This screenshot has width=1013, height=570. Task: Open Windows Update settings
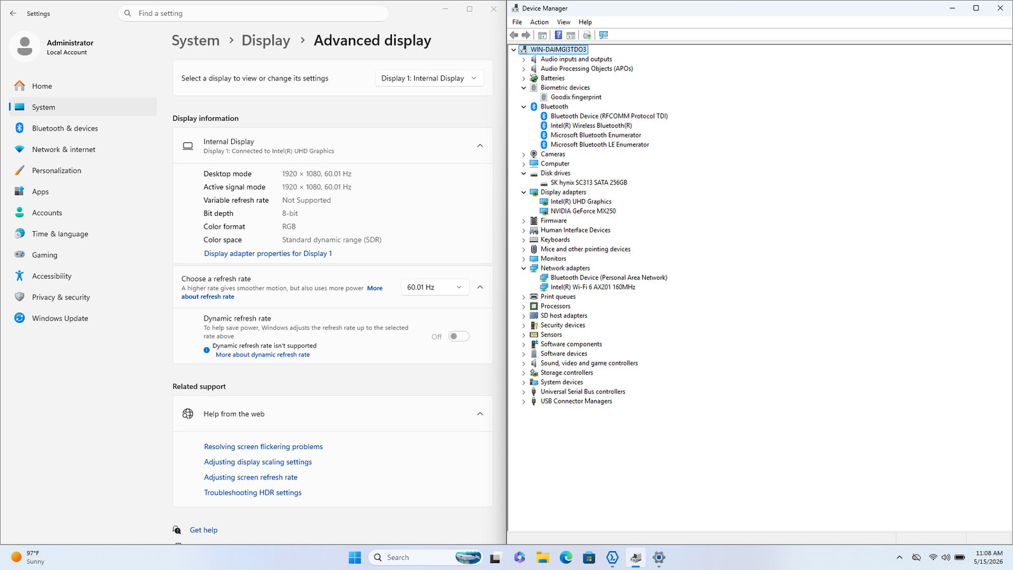pyautogui.click(x=82, y=319)
